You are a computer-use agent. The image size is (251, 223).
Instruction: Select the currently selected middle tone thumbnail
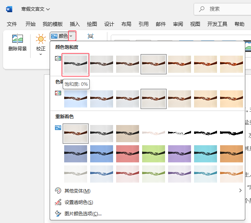pos(154,99)
